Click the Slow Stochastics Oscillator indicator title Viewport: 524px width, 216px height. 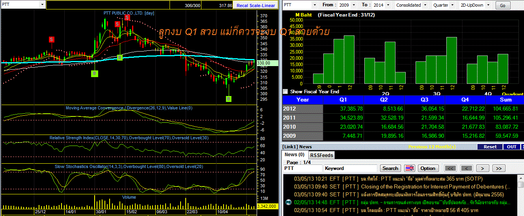click(129, 167)
